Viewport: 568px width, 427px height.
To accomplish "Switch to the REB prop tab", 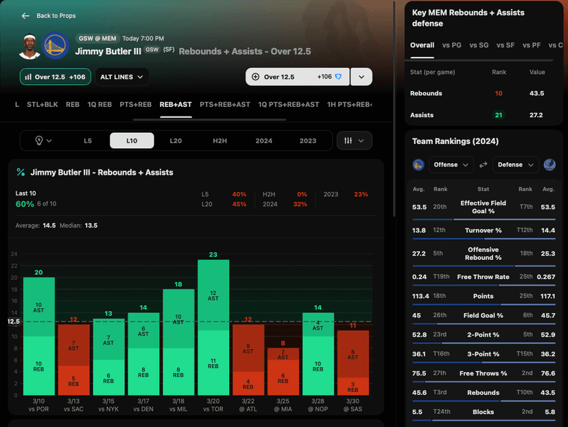I will pyautogui.click(x=73, y=105).
